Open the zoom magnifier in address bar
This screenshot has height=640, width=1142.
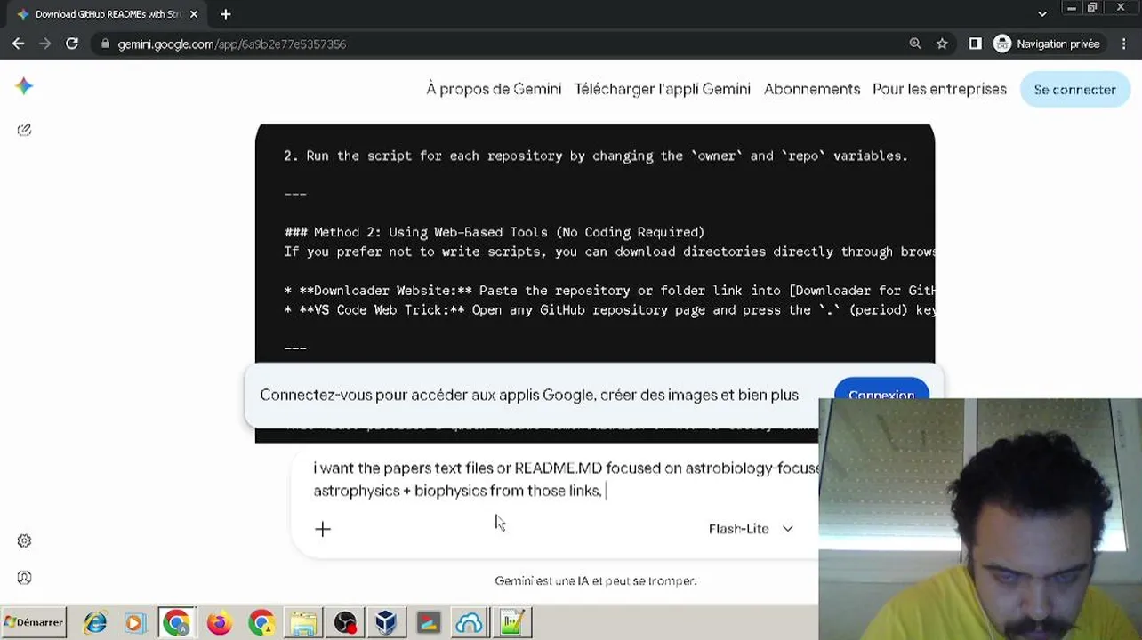(x=915, y=44)
